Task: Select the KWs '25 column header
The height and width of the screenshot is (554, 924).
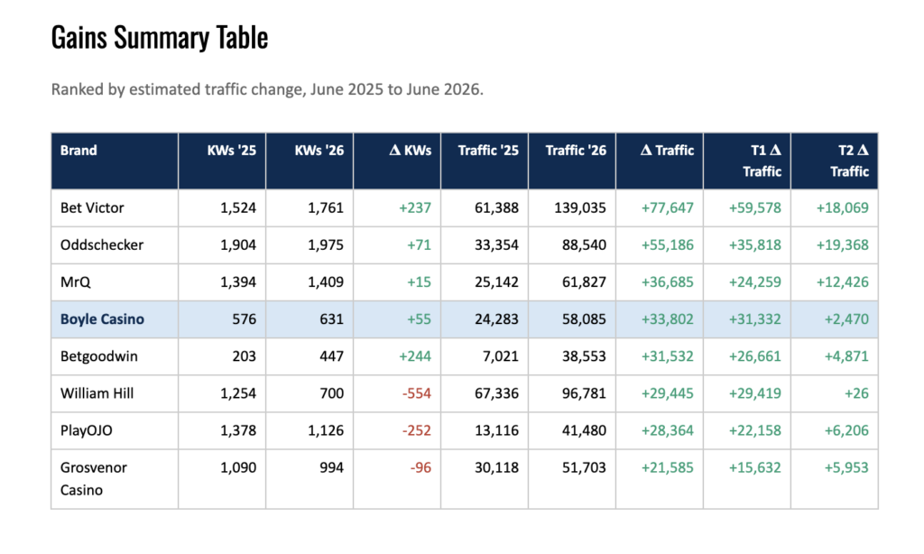Action: click(231, 151)
